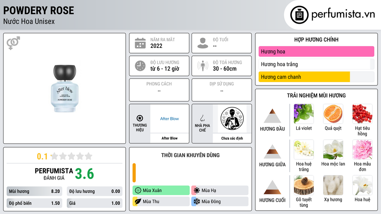Click the 30 - 60cm sillage value
Image resolution: width=381 pixels, height=214 pixels.
225,69
